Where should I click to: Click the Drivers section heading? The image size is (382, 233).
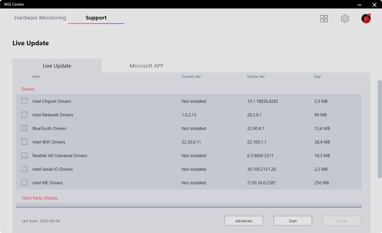point(28,89)
